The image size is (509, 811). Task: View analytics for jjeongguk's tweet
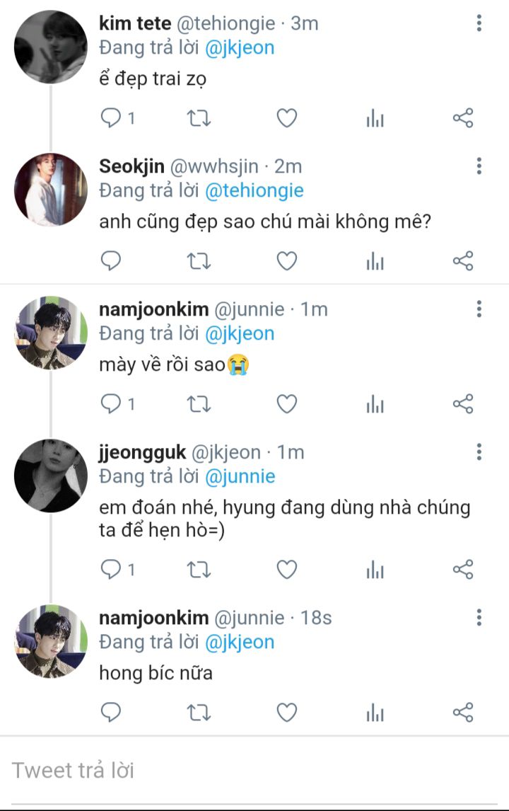click(x=375, y=570)
